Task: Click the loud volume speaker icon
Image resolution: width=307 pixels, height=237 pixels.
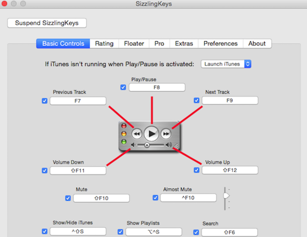Action: (x=169, y=145)
